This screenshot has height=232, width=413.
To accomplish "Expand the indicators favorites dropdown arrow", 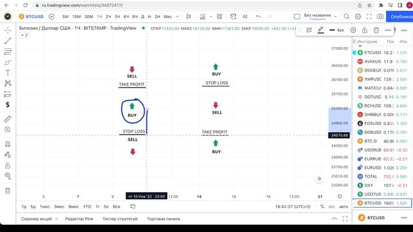I will tap(211, 17).
